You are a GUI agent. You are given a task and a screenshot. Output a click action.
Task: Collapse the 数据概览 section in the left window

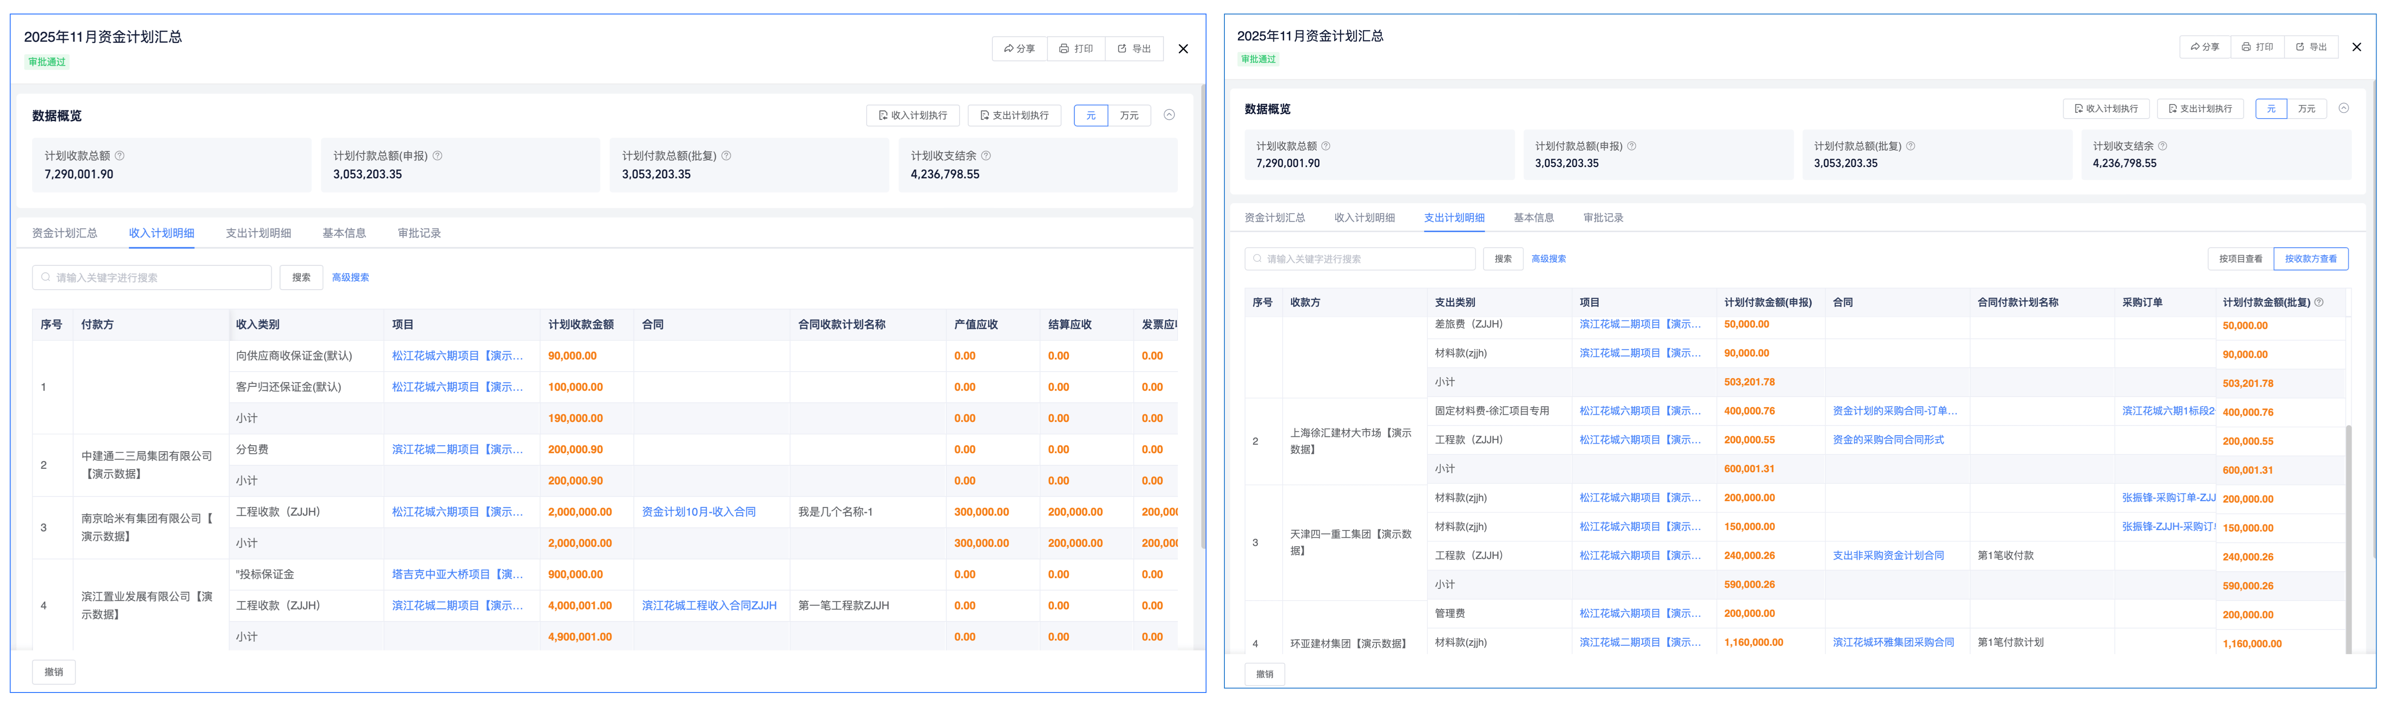tap(1170, 115)
